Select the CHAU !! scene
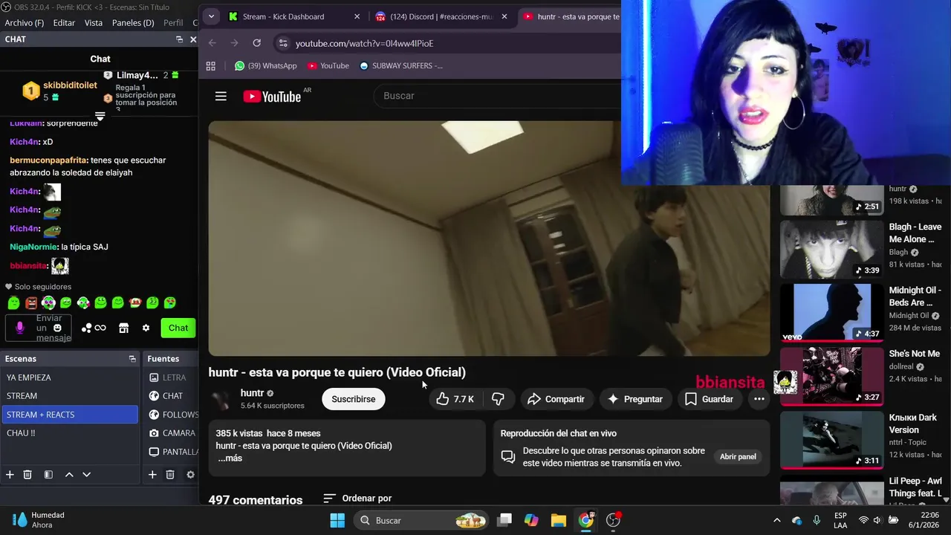 70,433
